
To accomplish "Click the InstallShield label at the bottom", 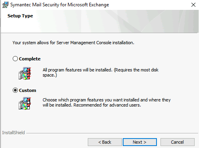I will pos(14,133).
